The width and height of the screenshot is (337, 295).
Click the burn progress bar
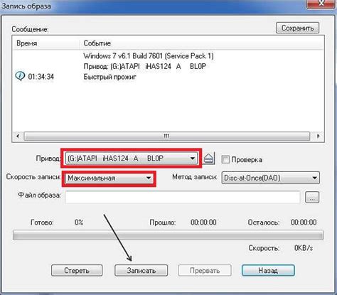(168, 235)
